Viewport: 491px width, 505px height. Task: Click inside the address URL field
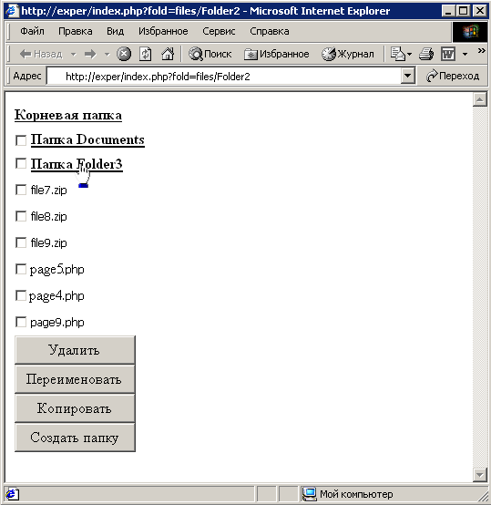tap(223, 77)
